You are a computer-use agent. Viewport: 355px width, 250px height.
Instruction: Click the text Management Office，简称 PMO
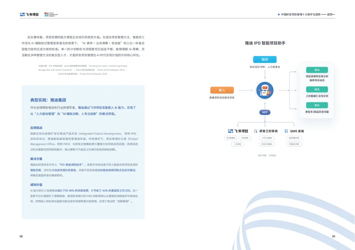click(x=50, y=144)
